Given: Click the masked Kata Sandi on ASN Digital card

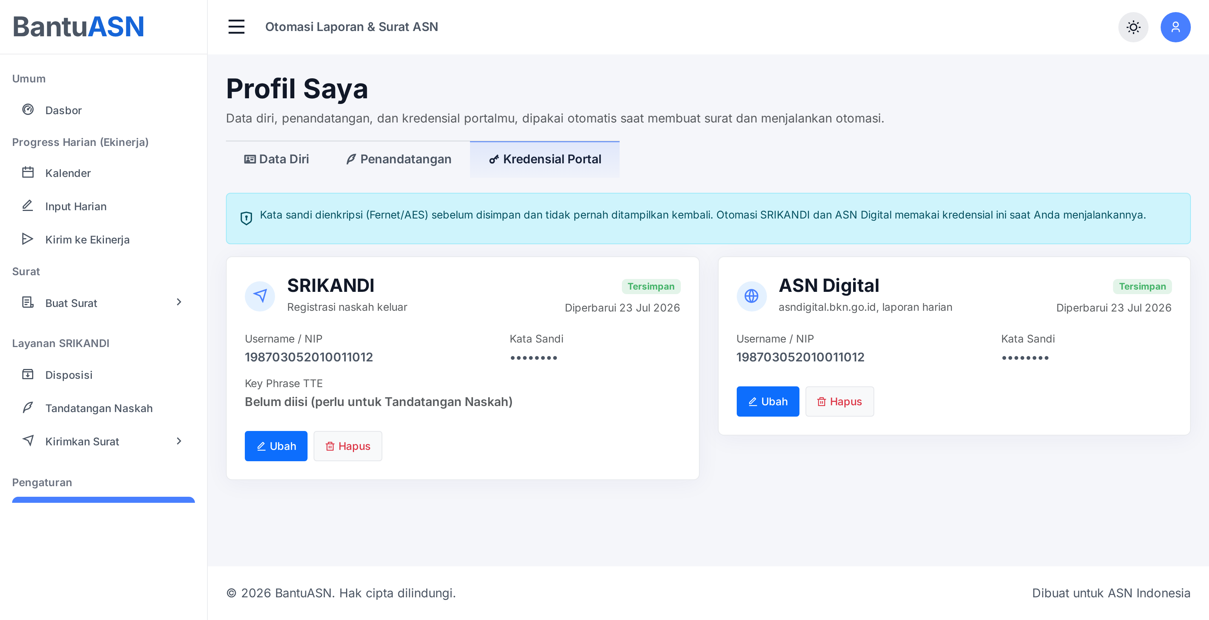Looking at the screenshot, I should click(1025, 357).
